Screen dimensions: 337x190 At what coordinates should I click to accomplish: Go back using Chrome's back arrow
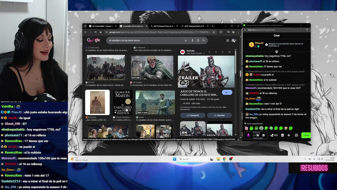(85, 32)
